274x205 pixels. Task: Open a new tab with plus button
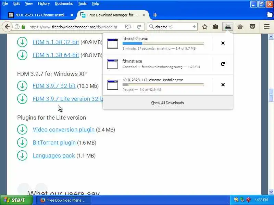155,15
